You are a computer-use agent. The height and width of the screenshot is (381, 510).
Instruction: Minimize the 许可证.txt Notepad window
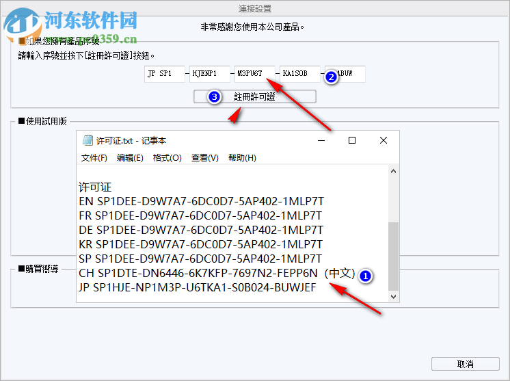(321, 140)
